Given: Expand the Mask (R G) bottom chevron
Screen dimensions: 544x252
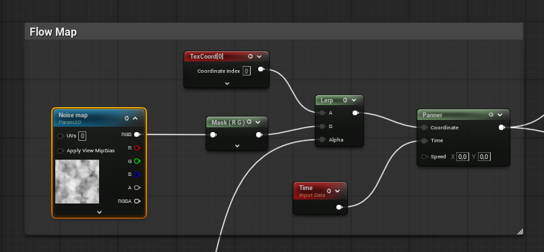Looking at the screenshot, I should (x=237, y=146).
